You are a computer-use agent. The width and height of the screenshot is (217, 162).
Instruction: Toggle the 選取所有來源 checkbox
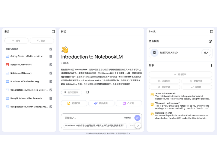pyautogui.click(x=51, y=49)
